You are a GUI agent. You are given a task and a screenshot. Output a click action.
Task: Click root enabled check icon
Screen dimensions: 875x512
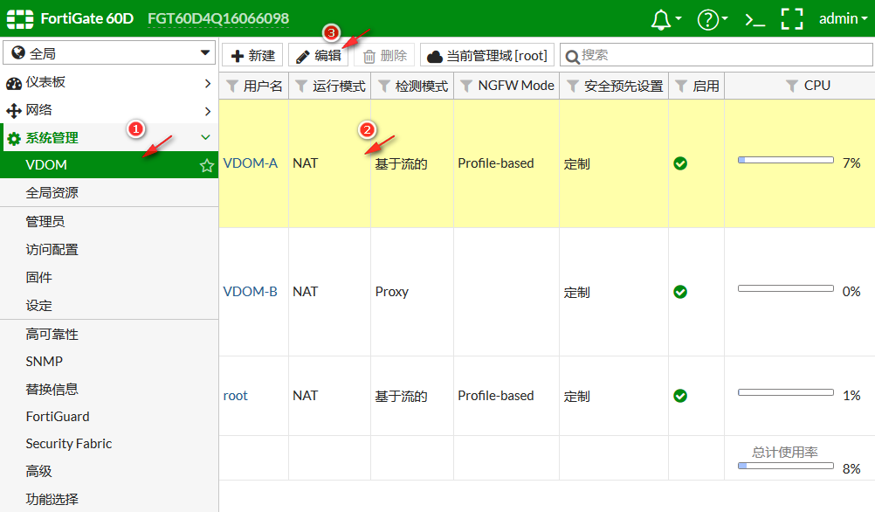pos(680,396)
